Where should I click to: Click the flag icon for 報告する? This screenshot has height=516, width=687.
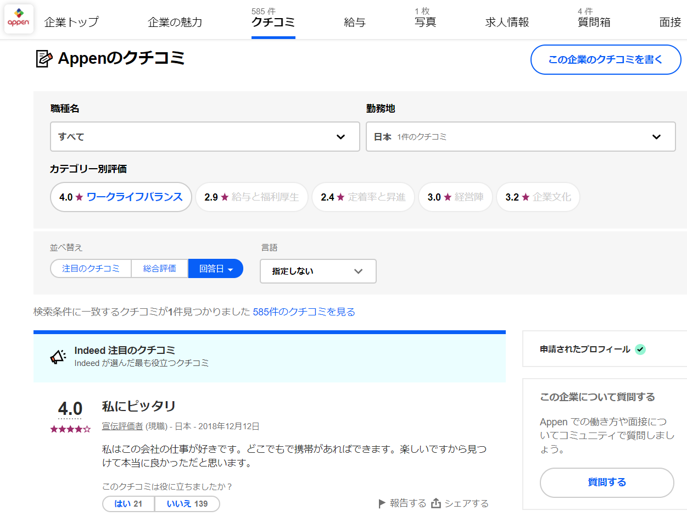[x=382, y=503]
